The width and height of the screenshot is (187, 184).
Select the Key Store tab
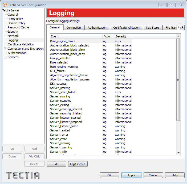153,28
